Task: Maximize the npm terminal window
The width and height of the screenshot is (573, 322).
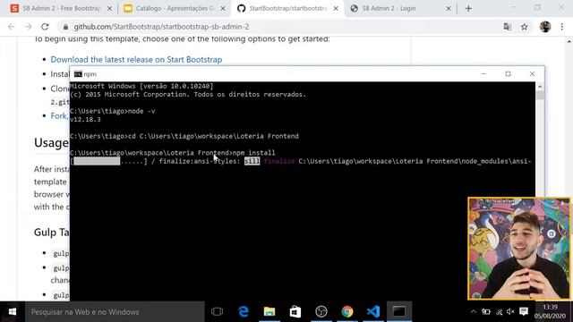Action: (x=508, y=73)
